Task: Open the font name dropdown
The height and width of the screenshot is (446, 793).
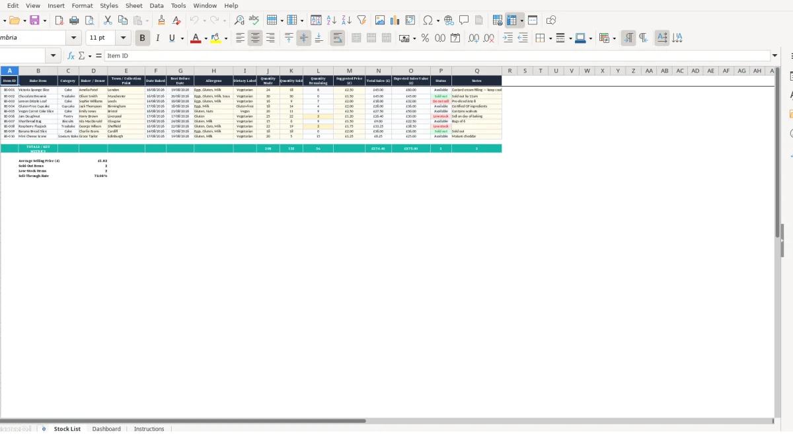Action: pos(75,38)
